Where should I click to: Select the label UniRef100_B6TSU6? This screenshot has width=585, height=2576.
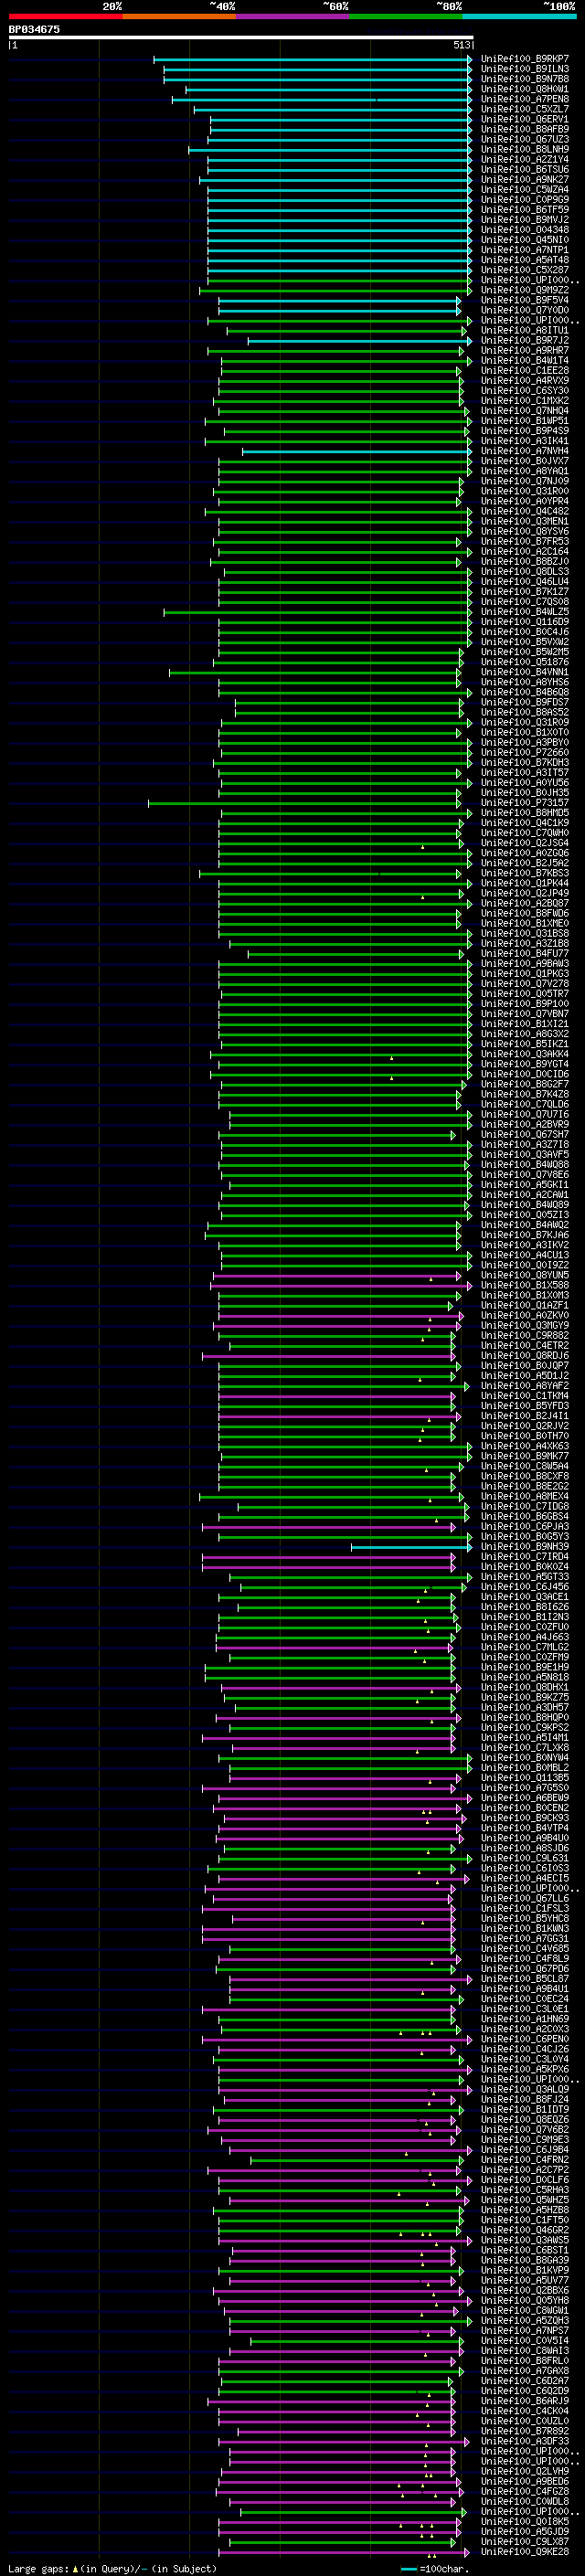525,169
